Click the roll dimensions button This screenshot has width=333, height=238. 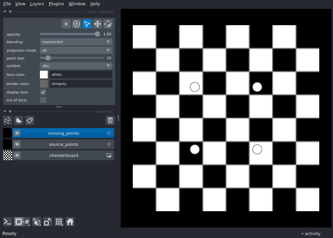click(x=37, y=222)
